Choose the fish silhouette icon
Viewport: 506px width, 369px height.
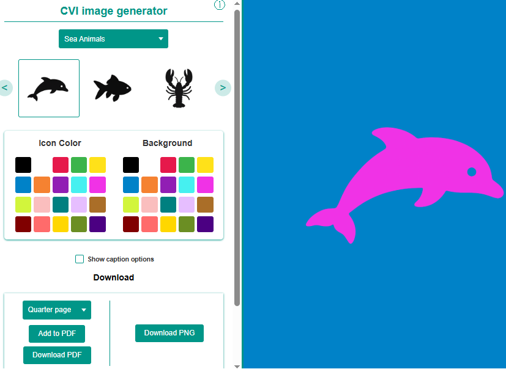(113, 88)
